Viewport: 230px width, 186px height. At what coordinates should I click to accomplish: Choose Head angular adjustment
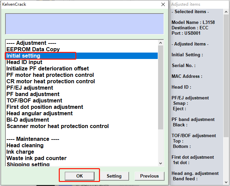40,114
